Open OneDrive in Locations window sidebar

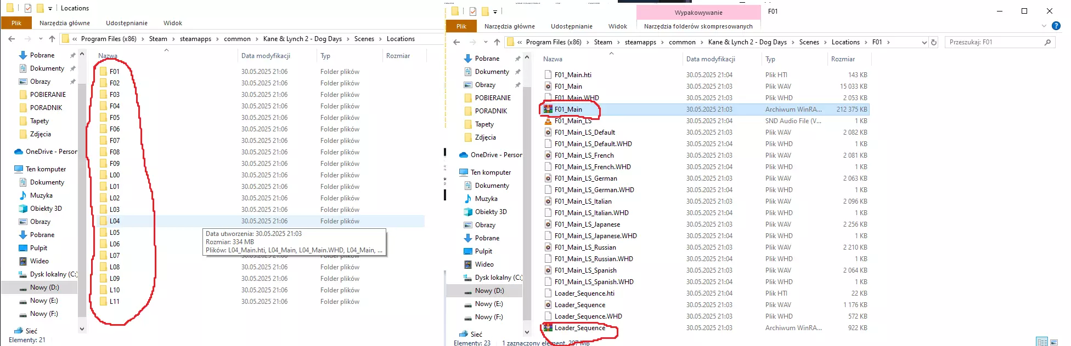pos(45,152)
